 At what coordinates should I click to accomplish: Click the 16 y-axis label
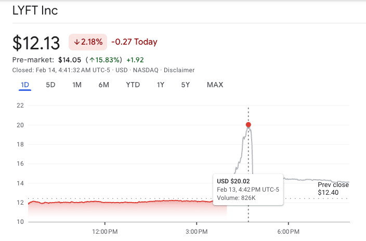[x=20, y=164]
